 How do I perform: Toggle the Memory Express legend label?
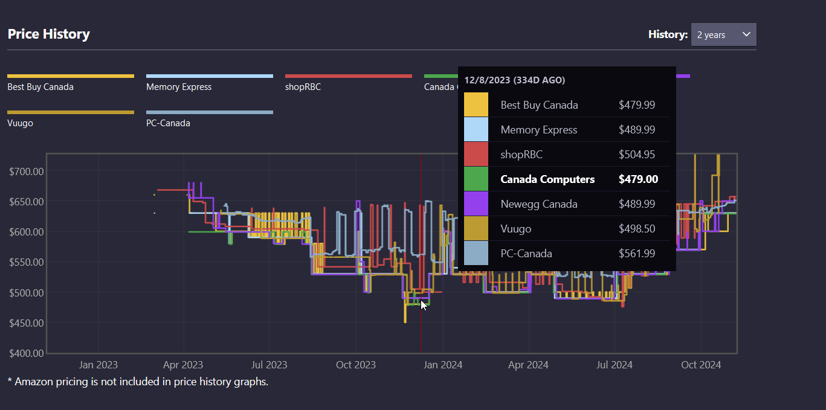coord(179,87)
